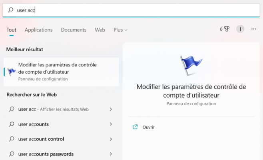263x160 pixels.
Task: Click the rewards trophy icon
Action: click(x=227, y=29)
